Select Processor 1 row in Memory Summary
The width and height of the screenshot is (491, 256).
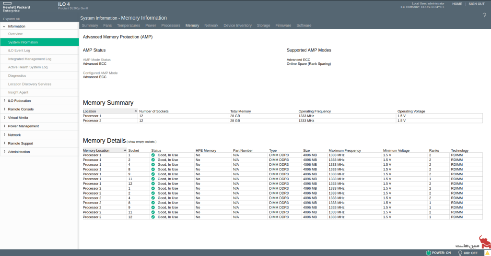(x=282, y=116)
